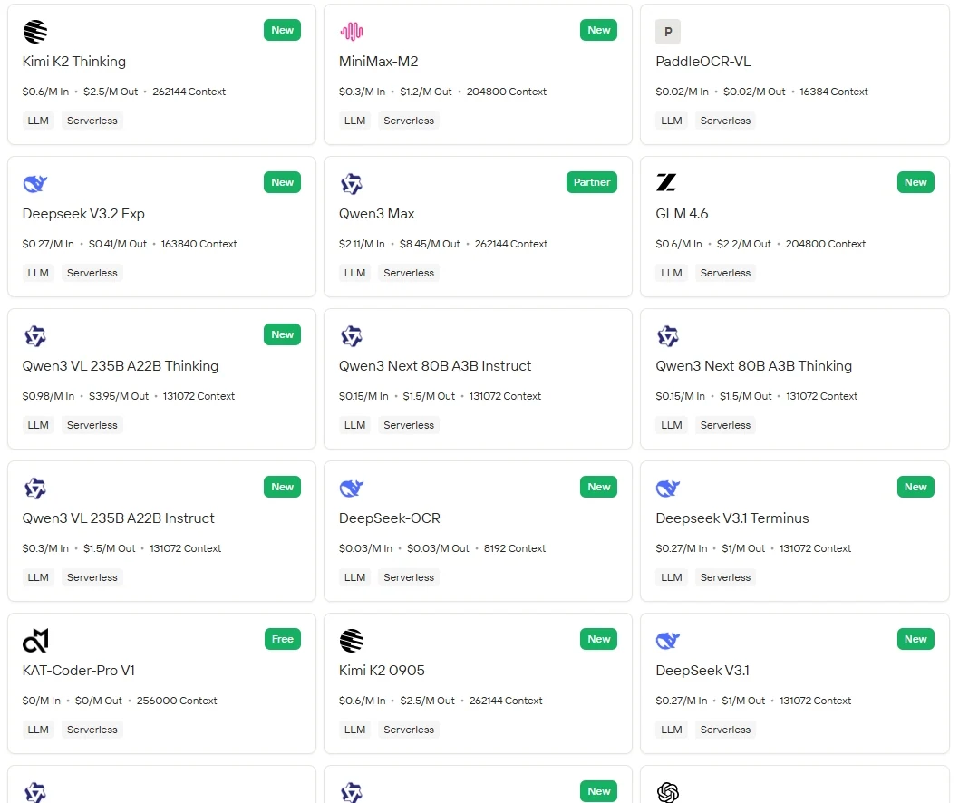This screenshot has width=959, height=803.
Task: Click the LLM tag on Kimi K2 Thinking card
Action: pyautogui.click(x=38, y=121)
